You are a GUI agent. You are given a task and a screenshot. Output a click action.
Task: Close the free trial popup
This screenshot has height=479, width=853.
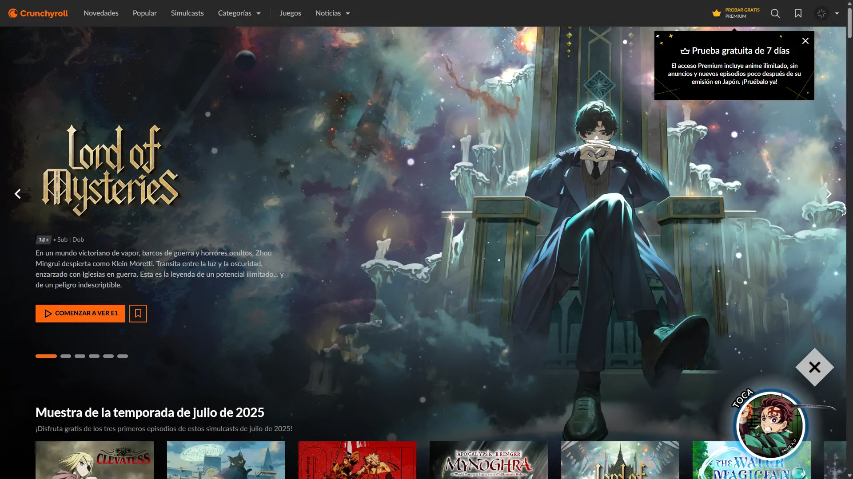tap(805, 41)
